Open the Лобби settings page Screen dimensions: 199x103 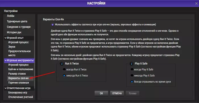[11, 16]
